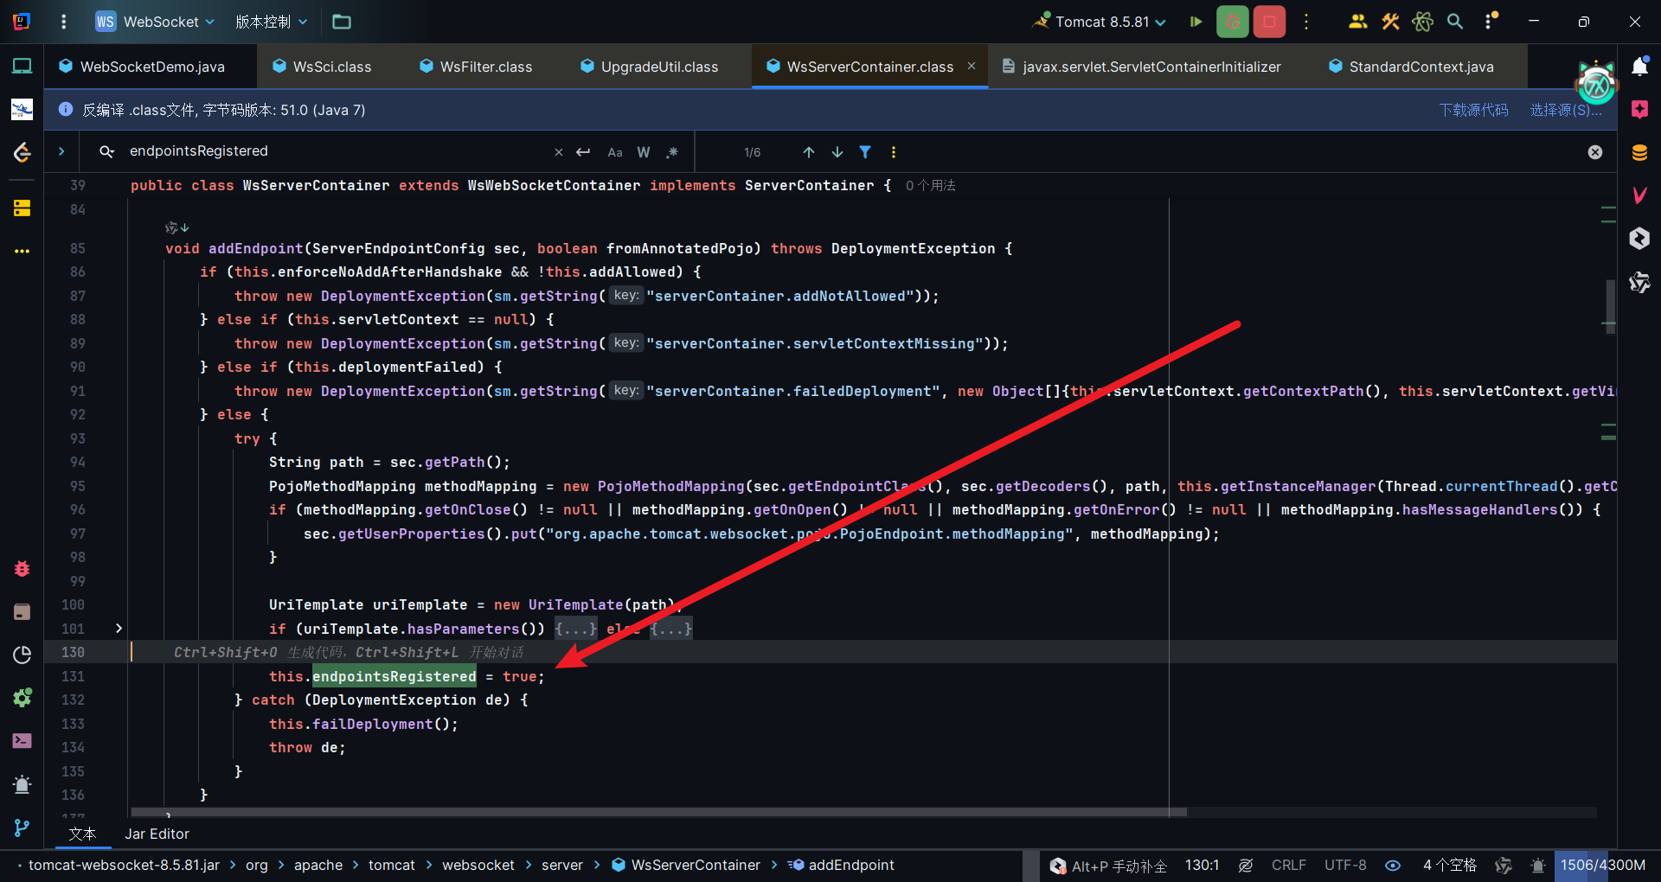Viewport: 1661px width, 882px height.
Task: Expand the Tomcat 8.5.81 run configuration dropdown
Action: click(1100, 22)
